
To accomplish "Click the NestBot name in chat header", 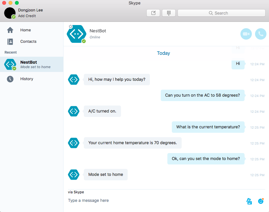I will click(x=98, y=31).
